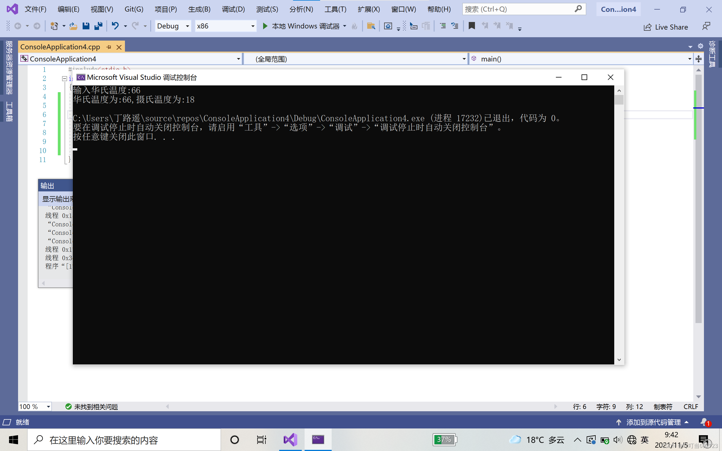Uncomment the selected lines
The image size is (722, 451).
point(455,26)
